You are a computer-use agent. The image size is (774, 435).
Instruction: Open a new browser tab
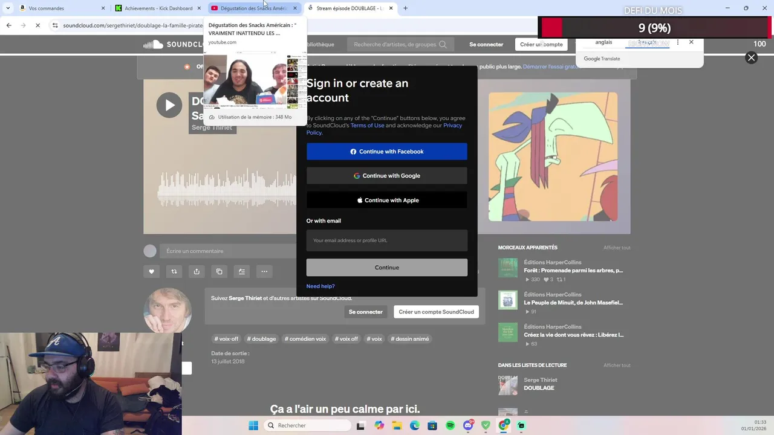pos(405,8)
